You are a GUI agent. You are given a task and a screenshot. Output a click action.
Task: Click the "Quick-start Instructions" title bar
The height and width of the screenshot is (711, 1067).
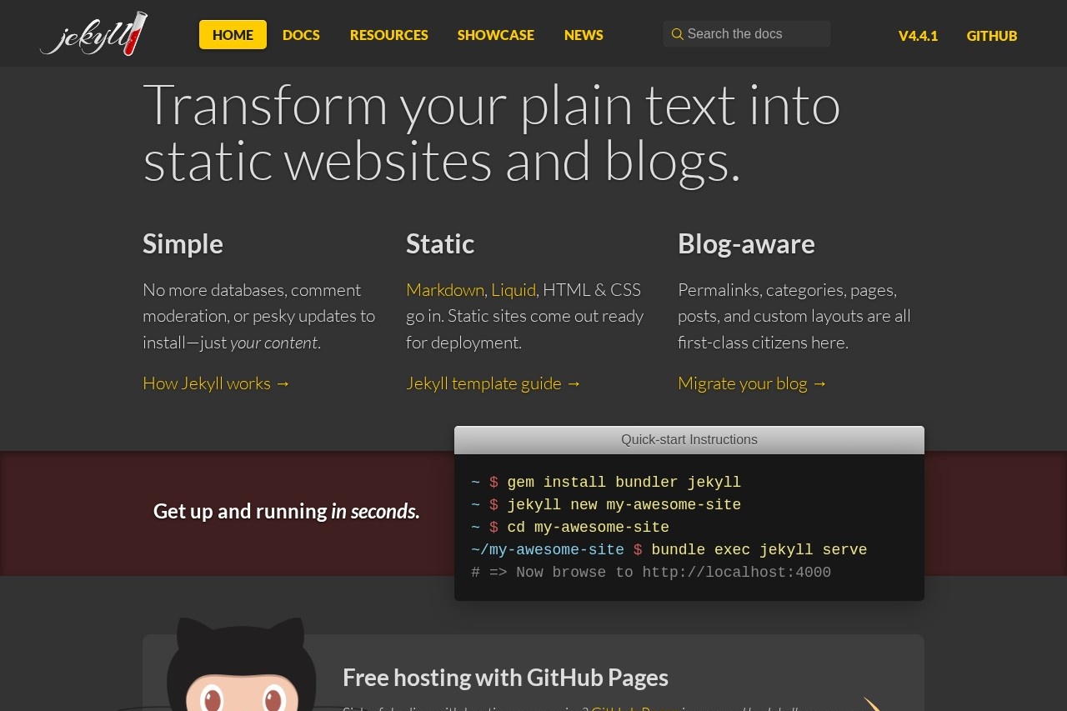(x=689, y=440)
